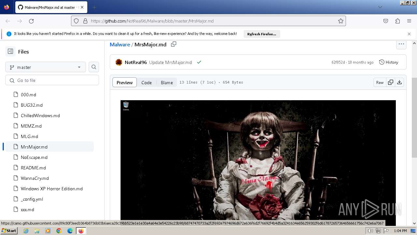This screenshot has width=417, height=235.
Task: Click the browser back arrow
Action: click(x=8, y=21)
